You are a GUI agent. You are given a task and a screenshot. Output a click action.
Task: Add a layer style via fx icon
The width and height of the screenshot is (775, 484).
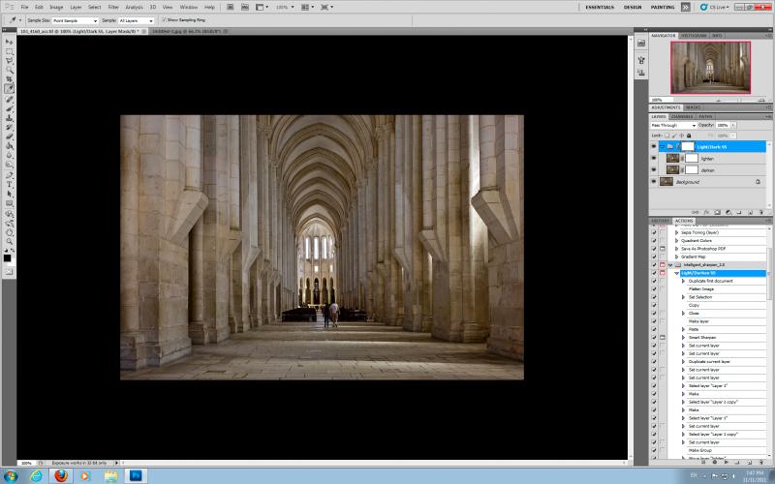click(706, 212)
